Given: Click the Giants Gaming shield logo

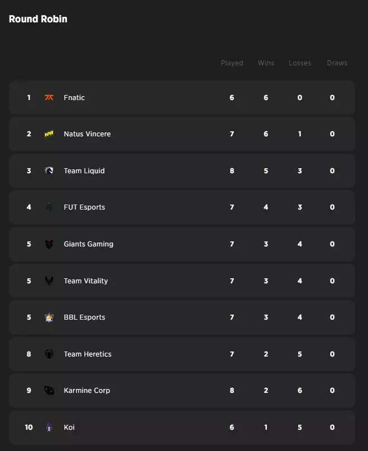Looking at the screenshot, I should [x=49, y=244].
